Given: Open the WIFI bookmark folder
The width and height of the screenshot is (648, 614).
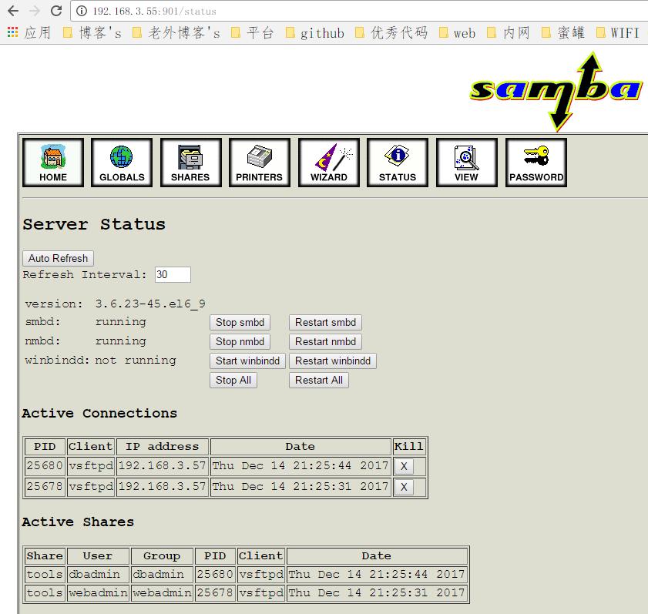Looking at the screenshot, I should (618, 32).
